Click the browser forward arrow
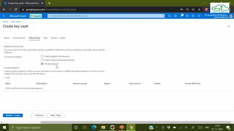Screen dimensions: 234x131 click(x=10, y=9)
